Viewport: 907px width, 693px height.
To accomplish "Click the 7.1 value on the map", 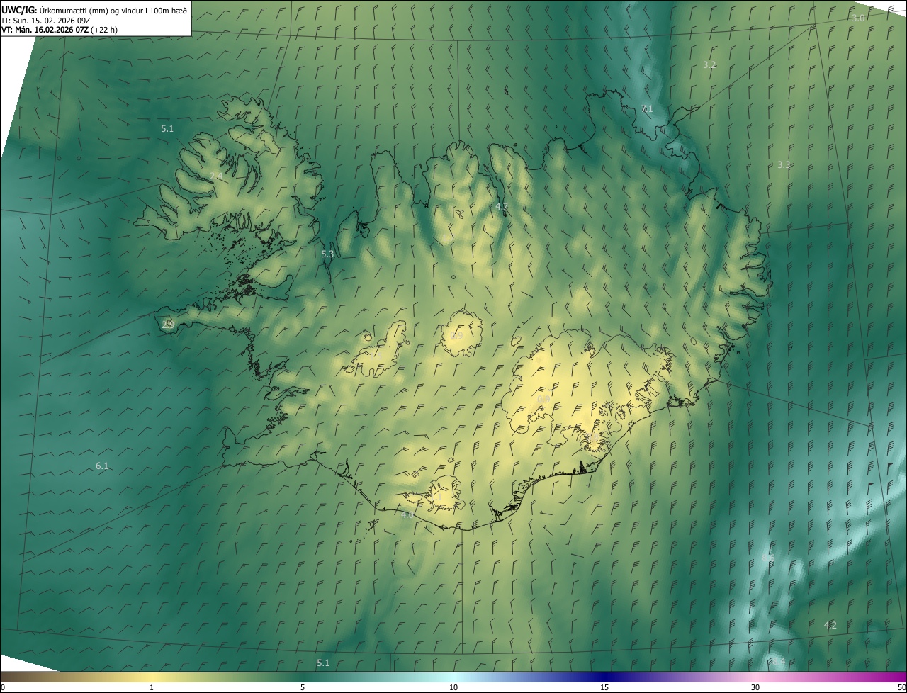I will [647, 109].
